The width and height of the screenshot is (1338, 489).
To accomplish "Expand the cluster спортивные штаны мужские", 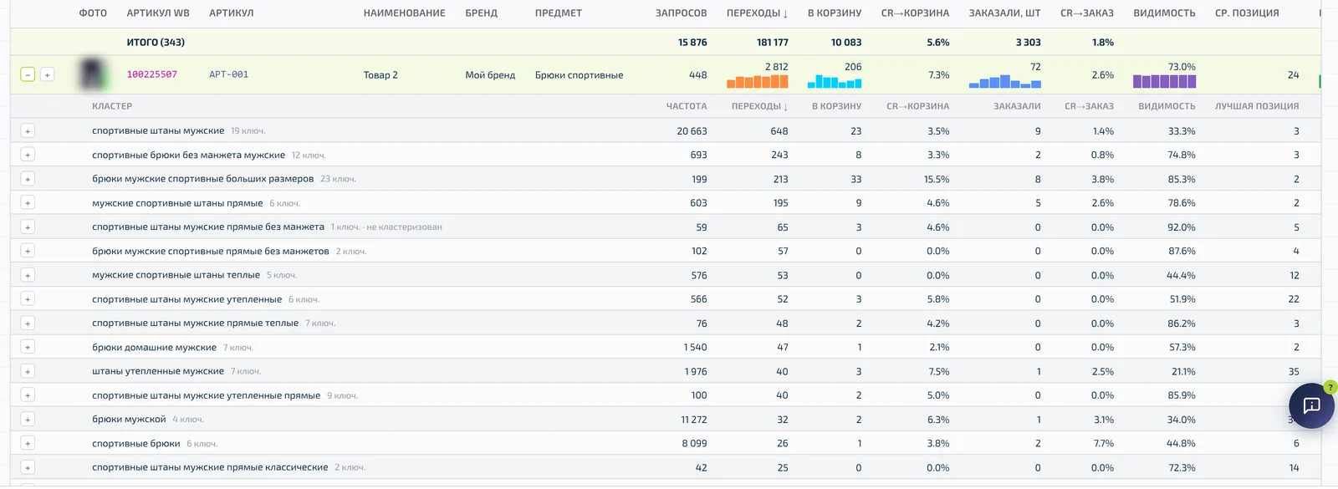I will point(28,131).
